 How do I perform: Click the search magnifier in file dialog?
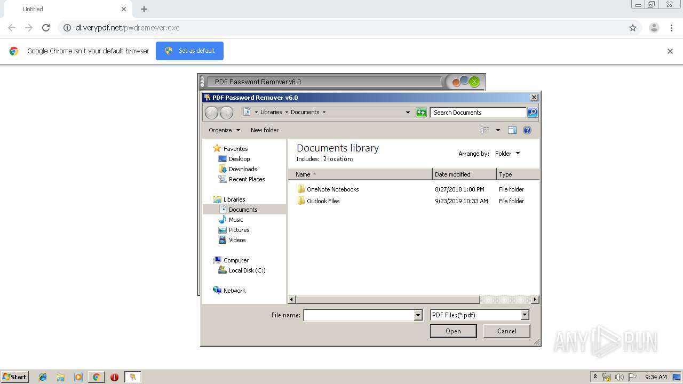point(532,113)
